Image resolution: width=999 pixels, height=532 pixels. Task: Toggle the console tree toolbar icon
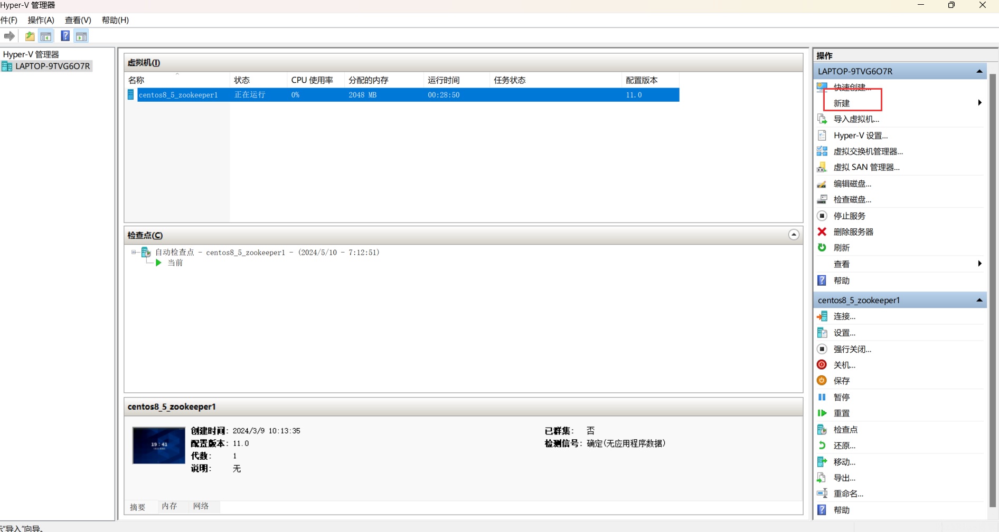(46, 36)
